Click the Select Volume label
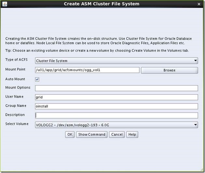Image resolution: width=205 pixels, height=173 pixels. (17, 124)
